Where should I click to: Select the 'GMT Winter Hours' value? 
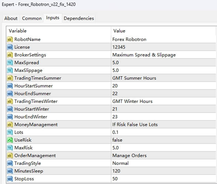click(132, 101)
